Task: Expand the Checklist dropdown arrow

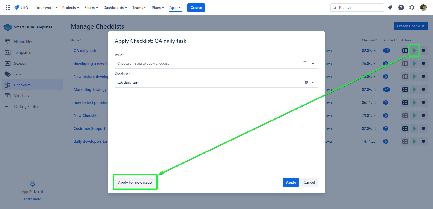Action: 313,82
